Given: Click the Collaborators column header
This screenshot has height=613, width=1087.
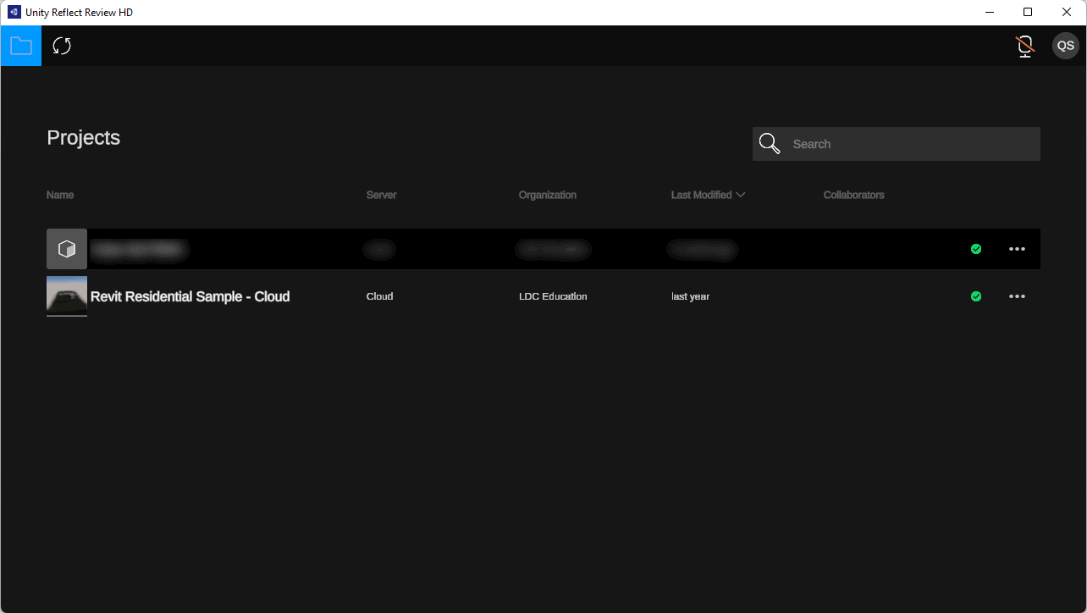Looking at the screenshot, I should (x=853, y=195).
